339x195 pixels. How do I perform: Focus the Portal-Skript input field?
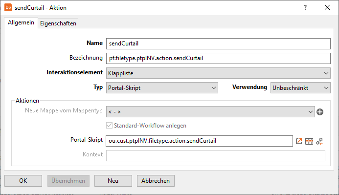click(x=199, y=141)
